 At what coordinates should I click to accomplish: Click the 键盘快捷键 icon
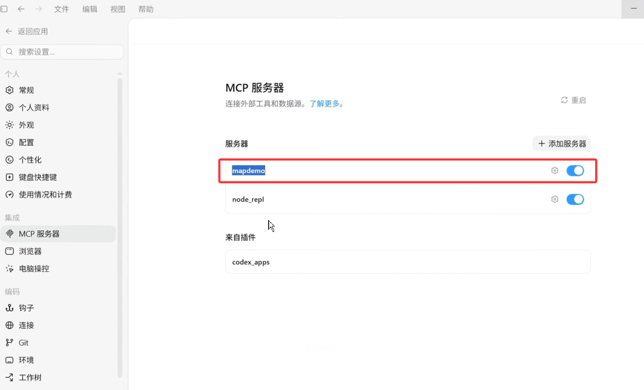[x=10, y=177]
